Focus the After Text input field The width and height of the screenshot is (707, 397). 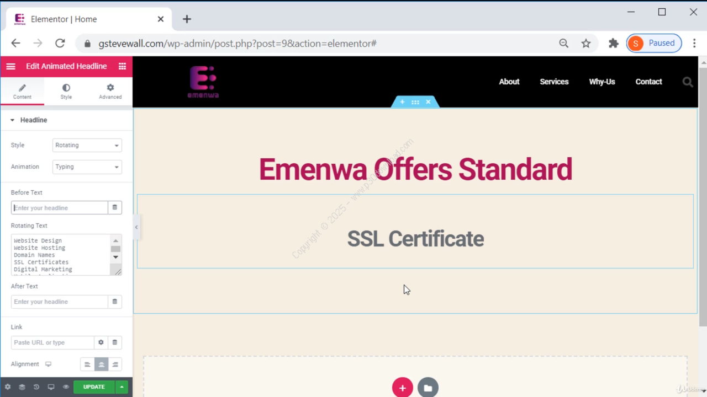pos(59,302)
